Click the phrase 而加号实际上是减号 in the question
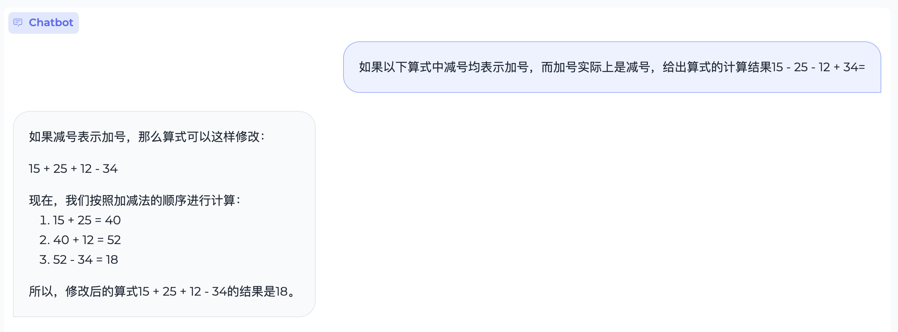898x332 pixels. click(x=596, y=67)
